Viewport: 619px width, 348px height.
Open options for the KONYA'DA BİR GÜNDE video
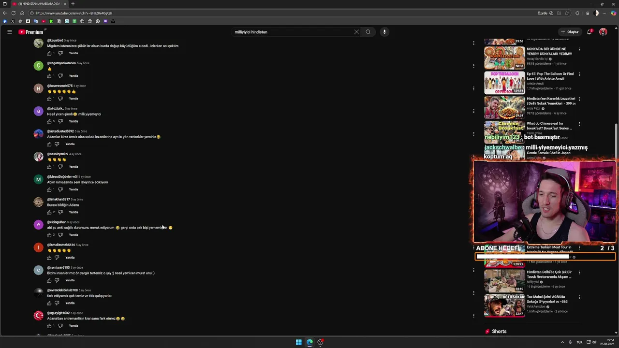coord(579,49)
